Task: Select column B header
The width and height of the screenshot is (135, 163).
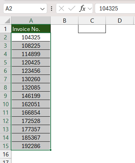Action: coord(65,21)
